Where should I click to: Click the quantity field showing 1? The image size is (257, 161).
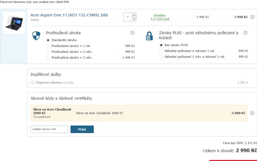[128, 17]
